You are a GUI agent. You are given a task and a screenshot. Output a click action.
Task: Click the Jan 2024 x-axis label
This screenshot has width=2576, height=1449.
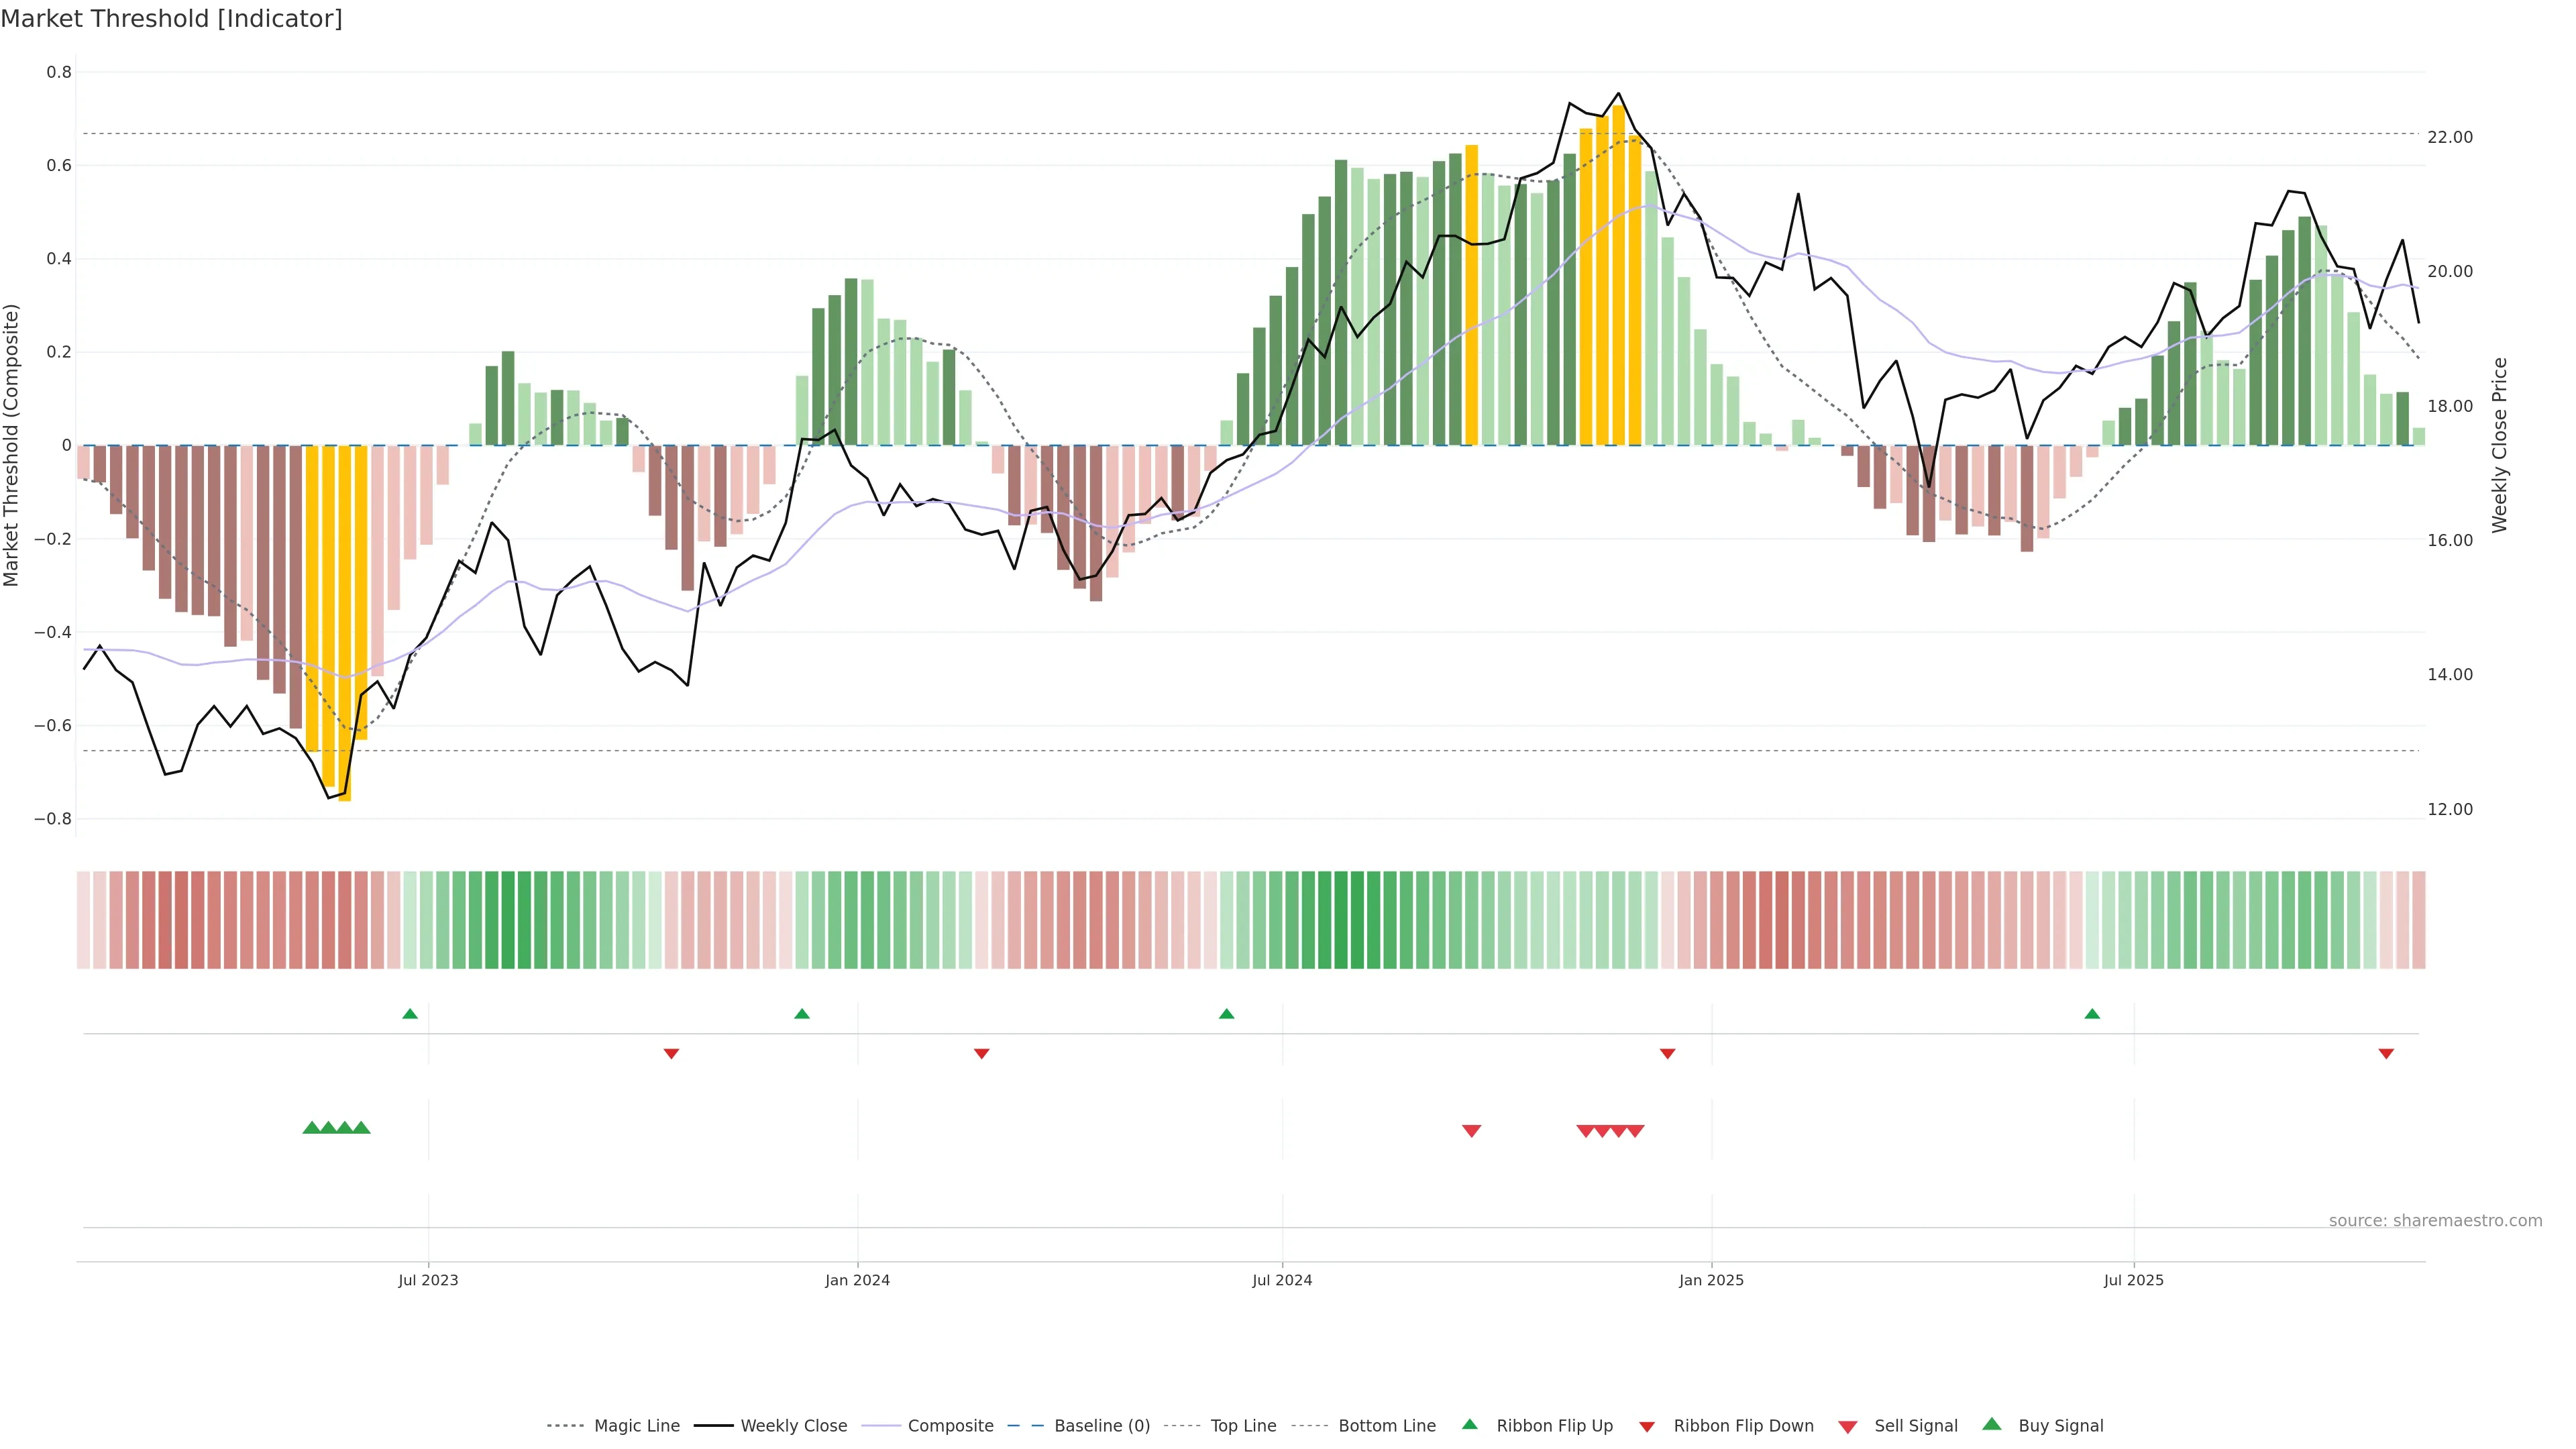click(x=857, y=1280)
